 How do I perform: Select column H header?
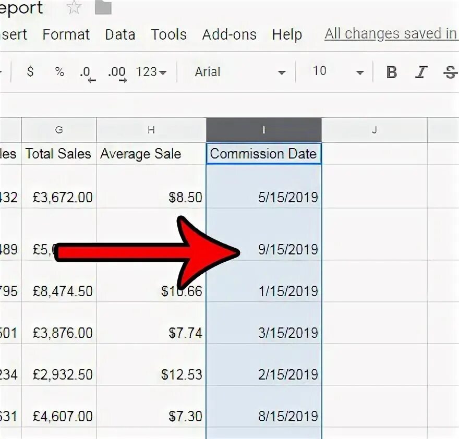pos(151,130)
